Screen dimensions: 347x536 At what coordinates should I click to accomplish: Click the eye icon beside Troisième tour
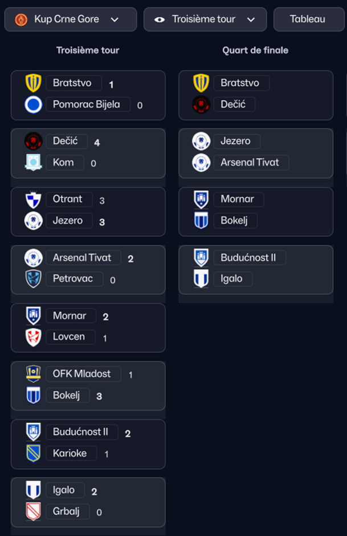point(160,19)
